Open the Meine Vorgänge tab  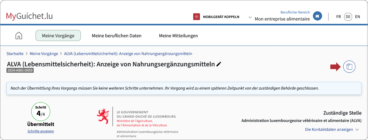(58, 35)
